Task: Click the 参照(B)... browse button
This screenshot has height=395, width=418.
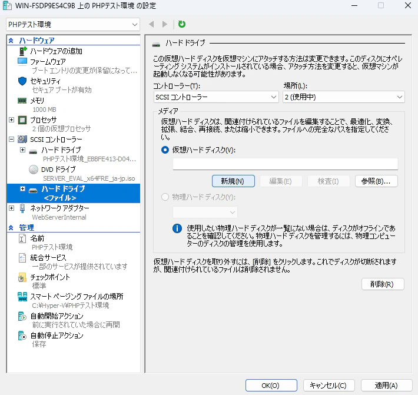Action: [376, 181]
